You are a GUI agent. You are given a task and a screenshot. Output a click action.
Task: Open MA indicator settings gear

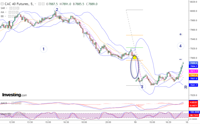(13, 12)
